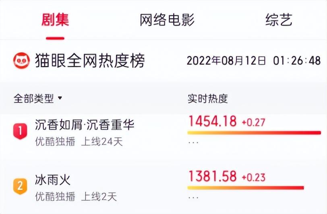Image resolution: width=327 pixels, height=214 pixels.
Task: Switch to the 综艺 tab
Action: [279, 20]
